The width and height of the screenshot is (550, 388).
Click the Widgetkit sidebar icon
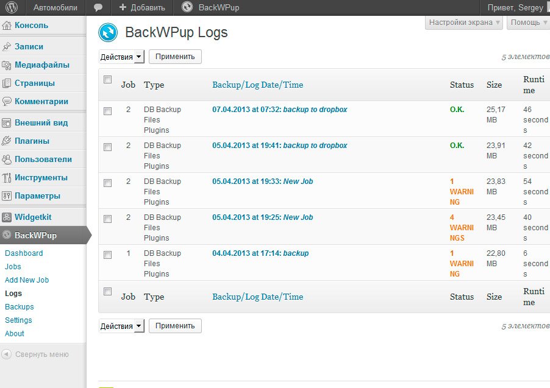click(x=6, y=217)
